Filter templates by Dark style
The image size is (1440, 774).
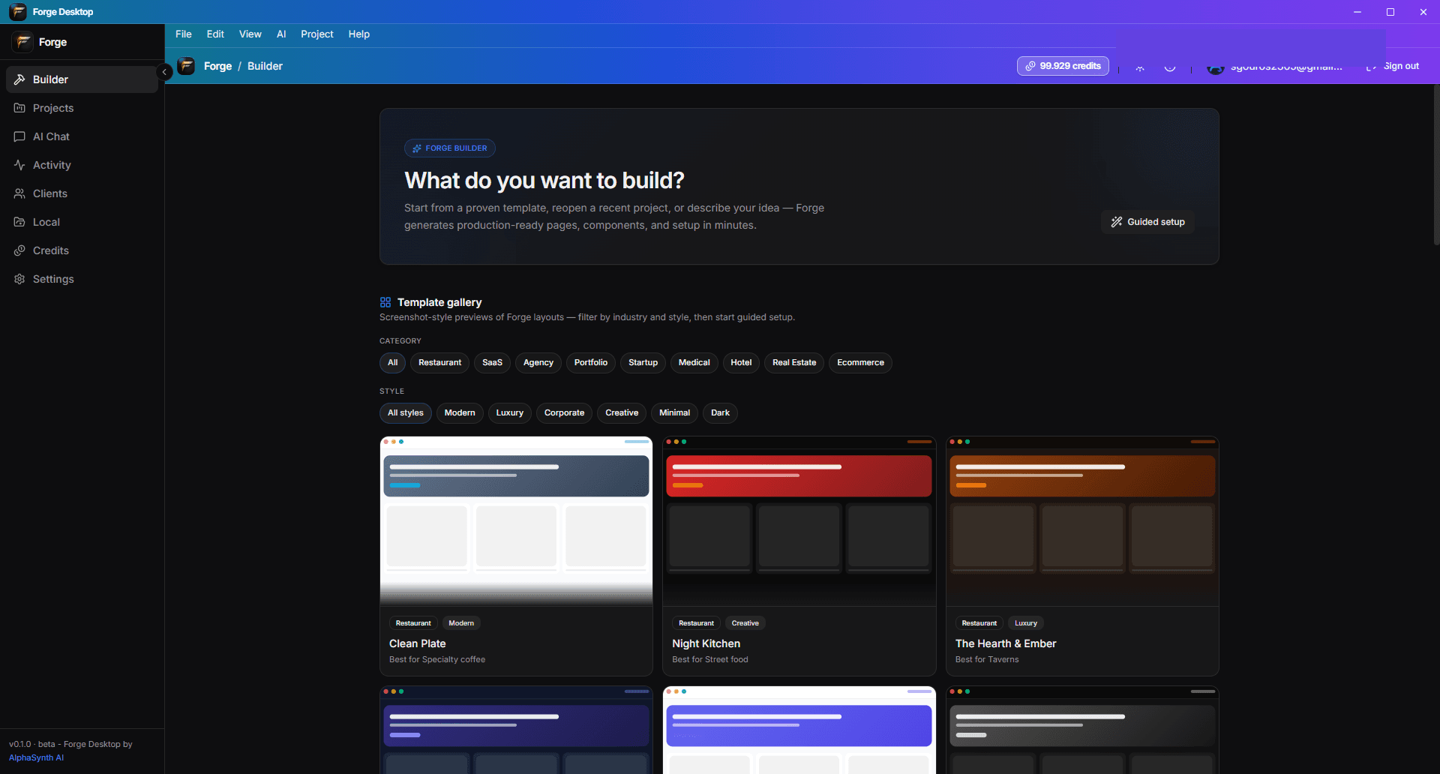pyautogui.click(x=720, y=413)
